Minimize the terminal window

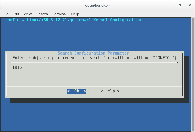[170, 6]
